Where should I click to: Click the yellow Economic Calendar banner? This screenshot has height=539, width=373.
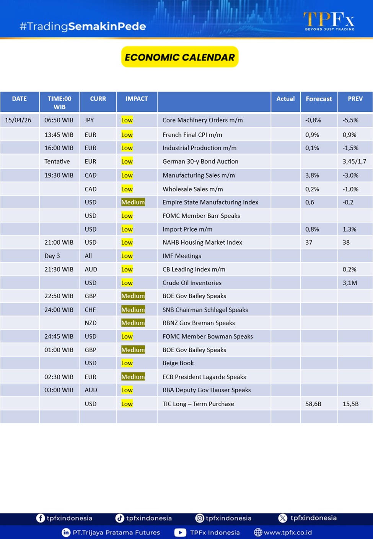point(180,57)
